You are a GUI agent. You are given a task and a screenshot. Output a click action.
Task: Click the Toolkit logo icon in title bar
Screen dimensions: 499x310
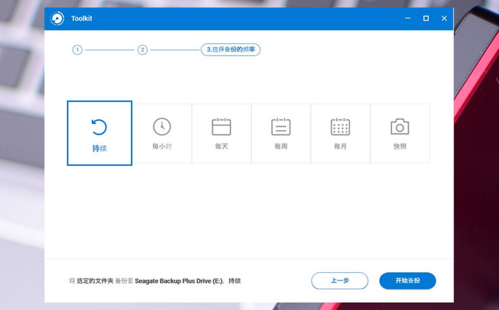click(x=57, y=19)
